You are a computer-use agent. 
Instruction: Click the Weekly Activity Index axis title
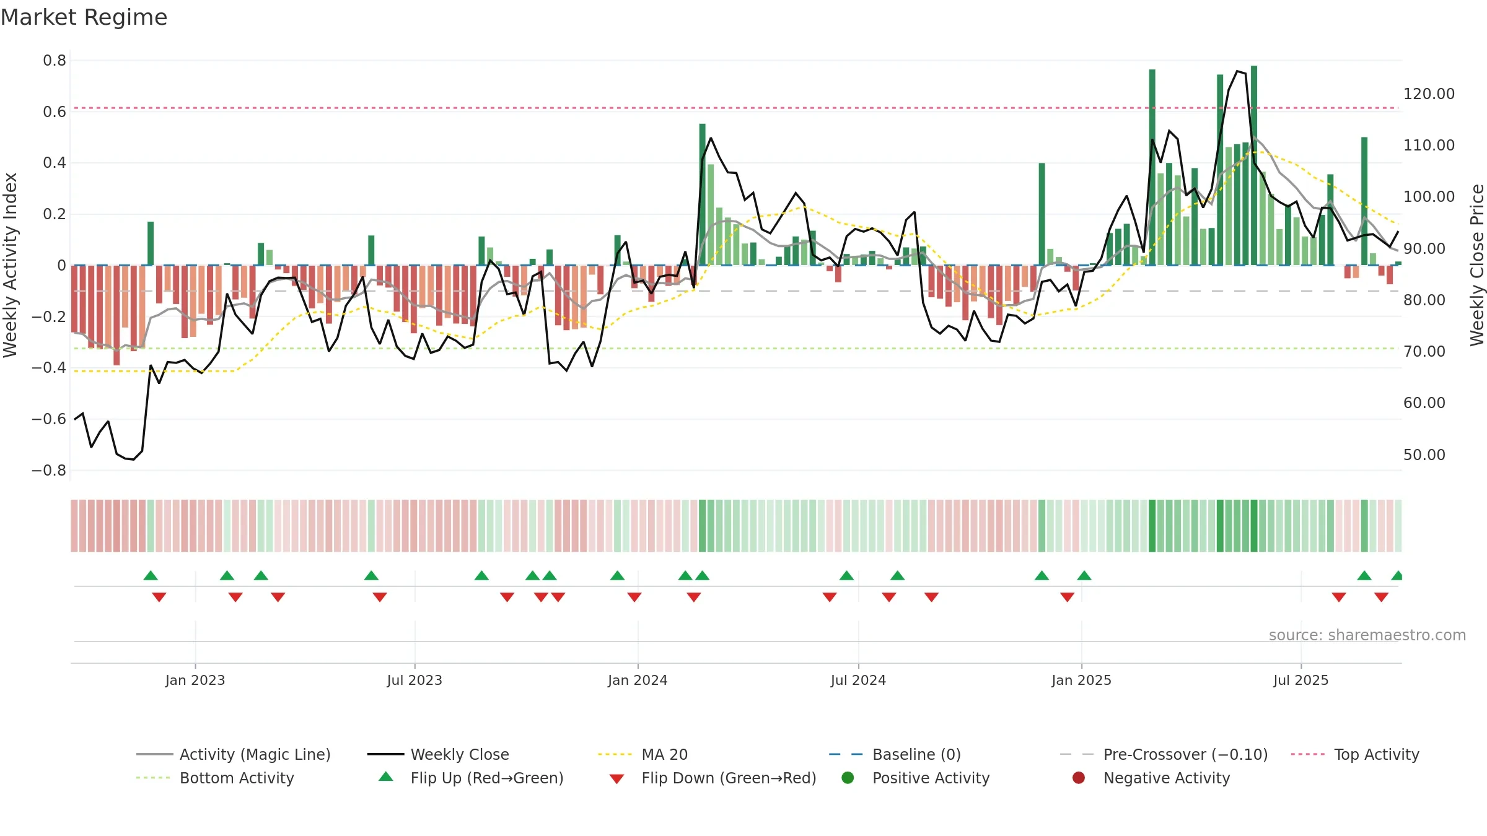pyautogui.click(x=10, y=265)
